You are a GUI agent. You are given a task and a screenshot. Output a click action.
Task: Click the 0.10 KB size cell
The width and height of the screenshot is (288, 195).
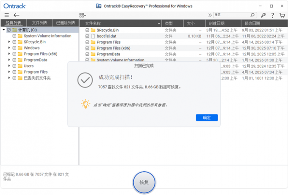coord(194,36)
